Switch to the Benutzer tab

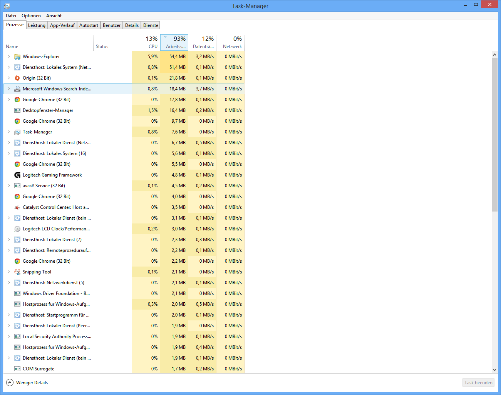pos(112,25)
